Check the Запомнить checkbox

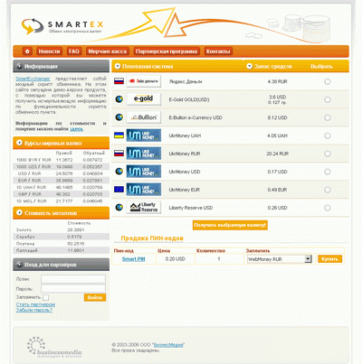click(x=45, y=297)
